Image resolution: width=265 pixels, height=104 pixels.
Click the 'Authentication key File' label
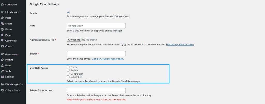[43, 40]
